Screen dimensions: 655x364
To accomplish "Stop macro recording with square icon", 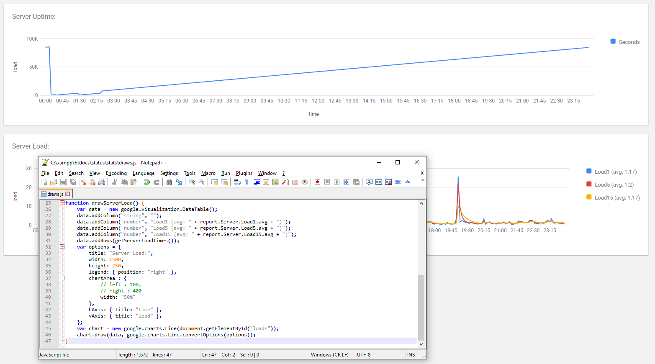I will [x=327, y=182].
